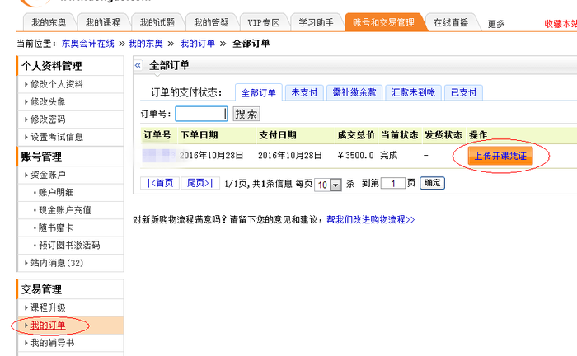Image resolution: width=577 pixels, height=356 pixels.
Task: Switch to the 我的课程 tab
Action: coord(103,23)
